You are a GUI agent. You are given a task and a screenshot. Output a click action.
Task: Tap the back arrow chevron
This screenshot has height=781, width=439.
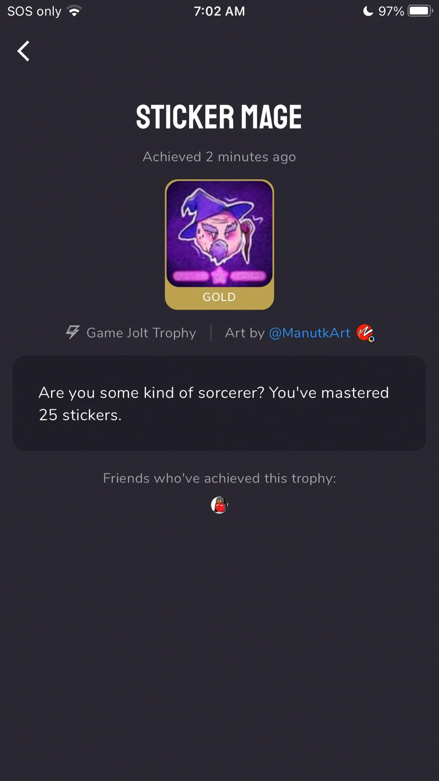tap(23, 51)
